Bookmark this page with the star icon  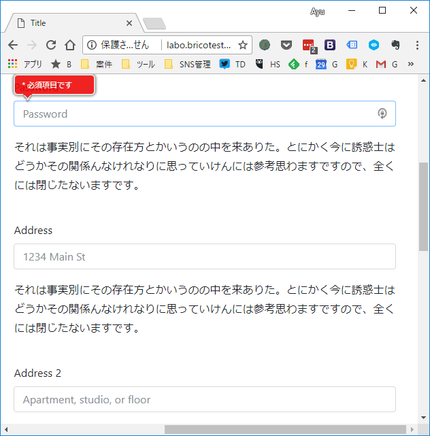coord(242,45)
